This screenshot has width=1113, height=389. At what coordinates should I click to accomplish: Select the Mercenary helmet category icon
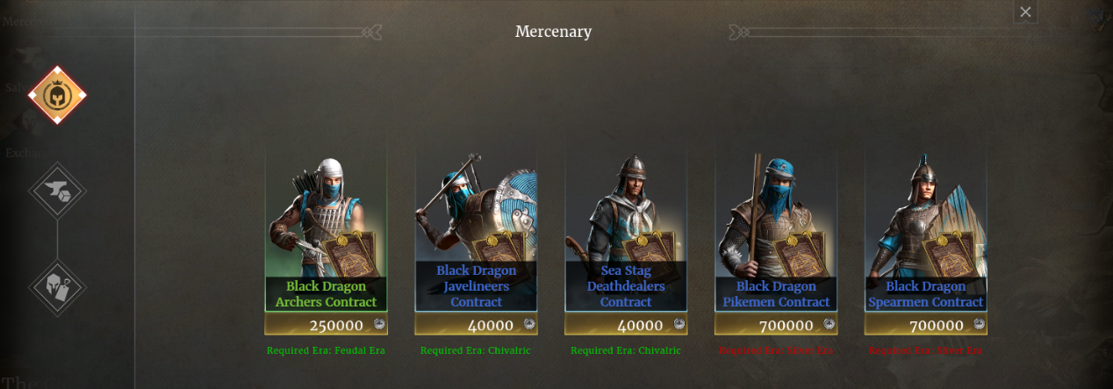point(57,95)
